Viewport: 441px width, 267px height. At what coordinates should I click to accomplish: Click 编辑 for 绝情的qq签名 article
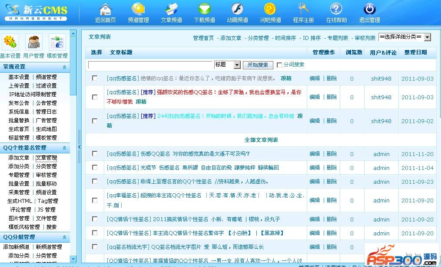[315, 78]
